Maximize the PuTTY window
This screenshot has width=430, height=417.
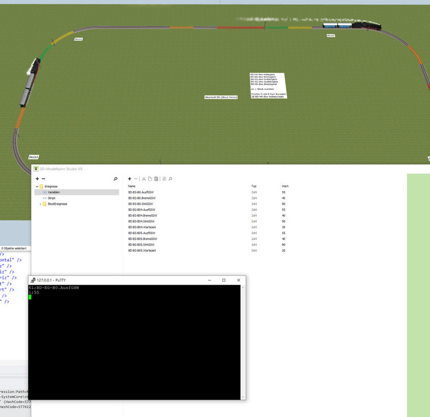click(224, 280)
